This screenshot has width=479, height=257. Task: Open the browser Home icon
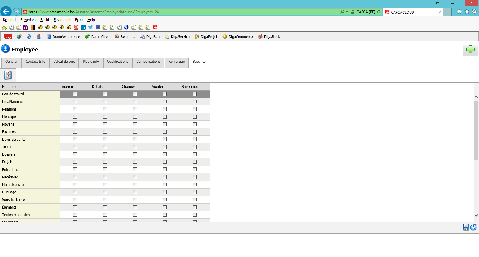pyautogui.click(x=460, y=12)
